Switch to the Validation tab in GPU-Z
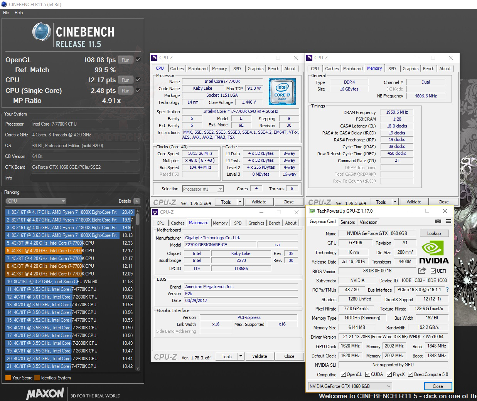 (x=369, y=222)
